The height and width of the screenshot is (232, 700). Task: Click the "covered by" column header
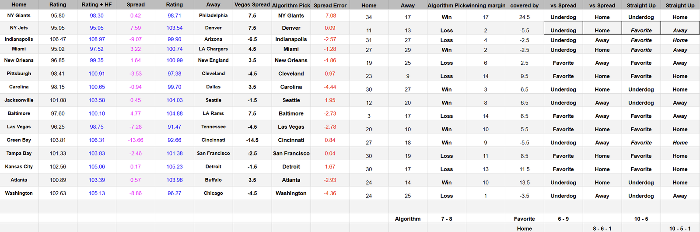(524, 6)
